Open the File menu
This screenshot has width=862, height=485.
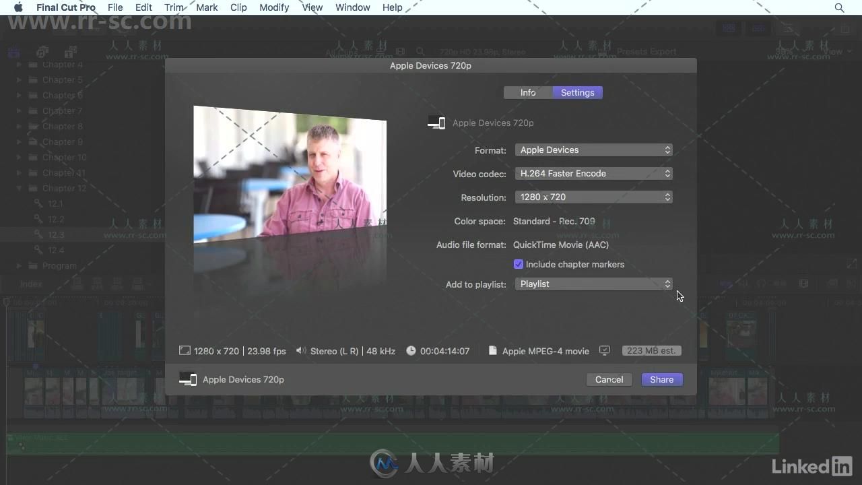pos(115,7)
